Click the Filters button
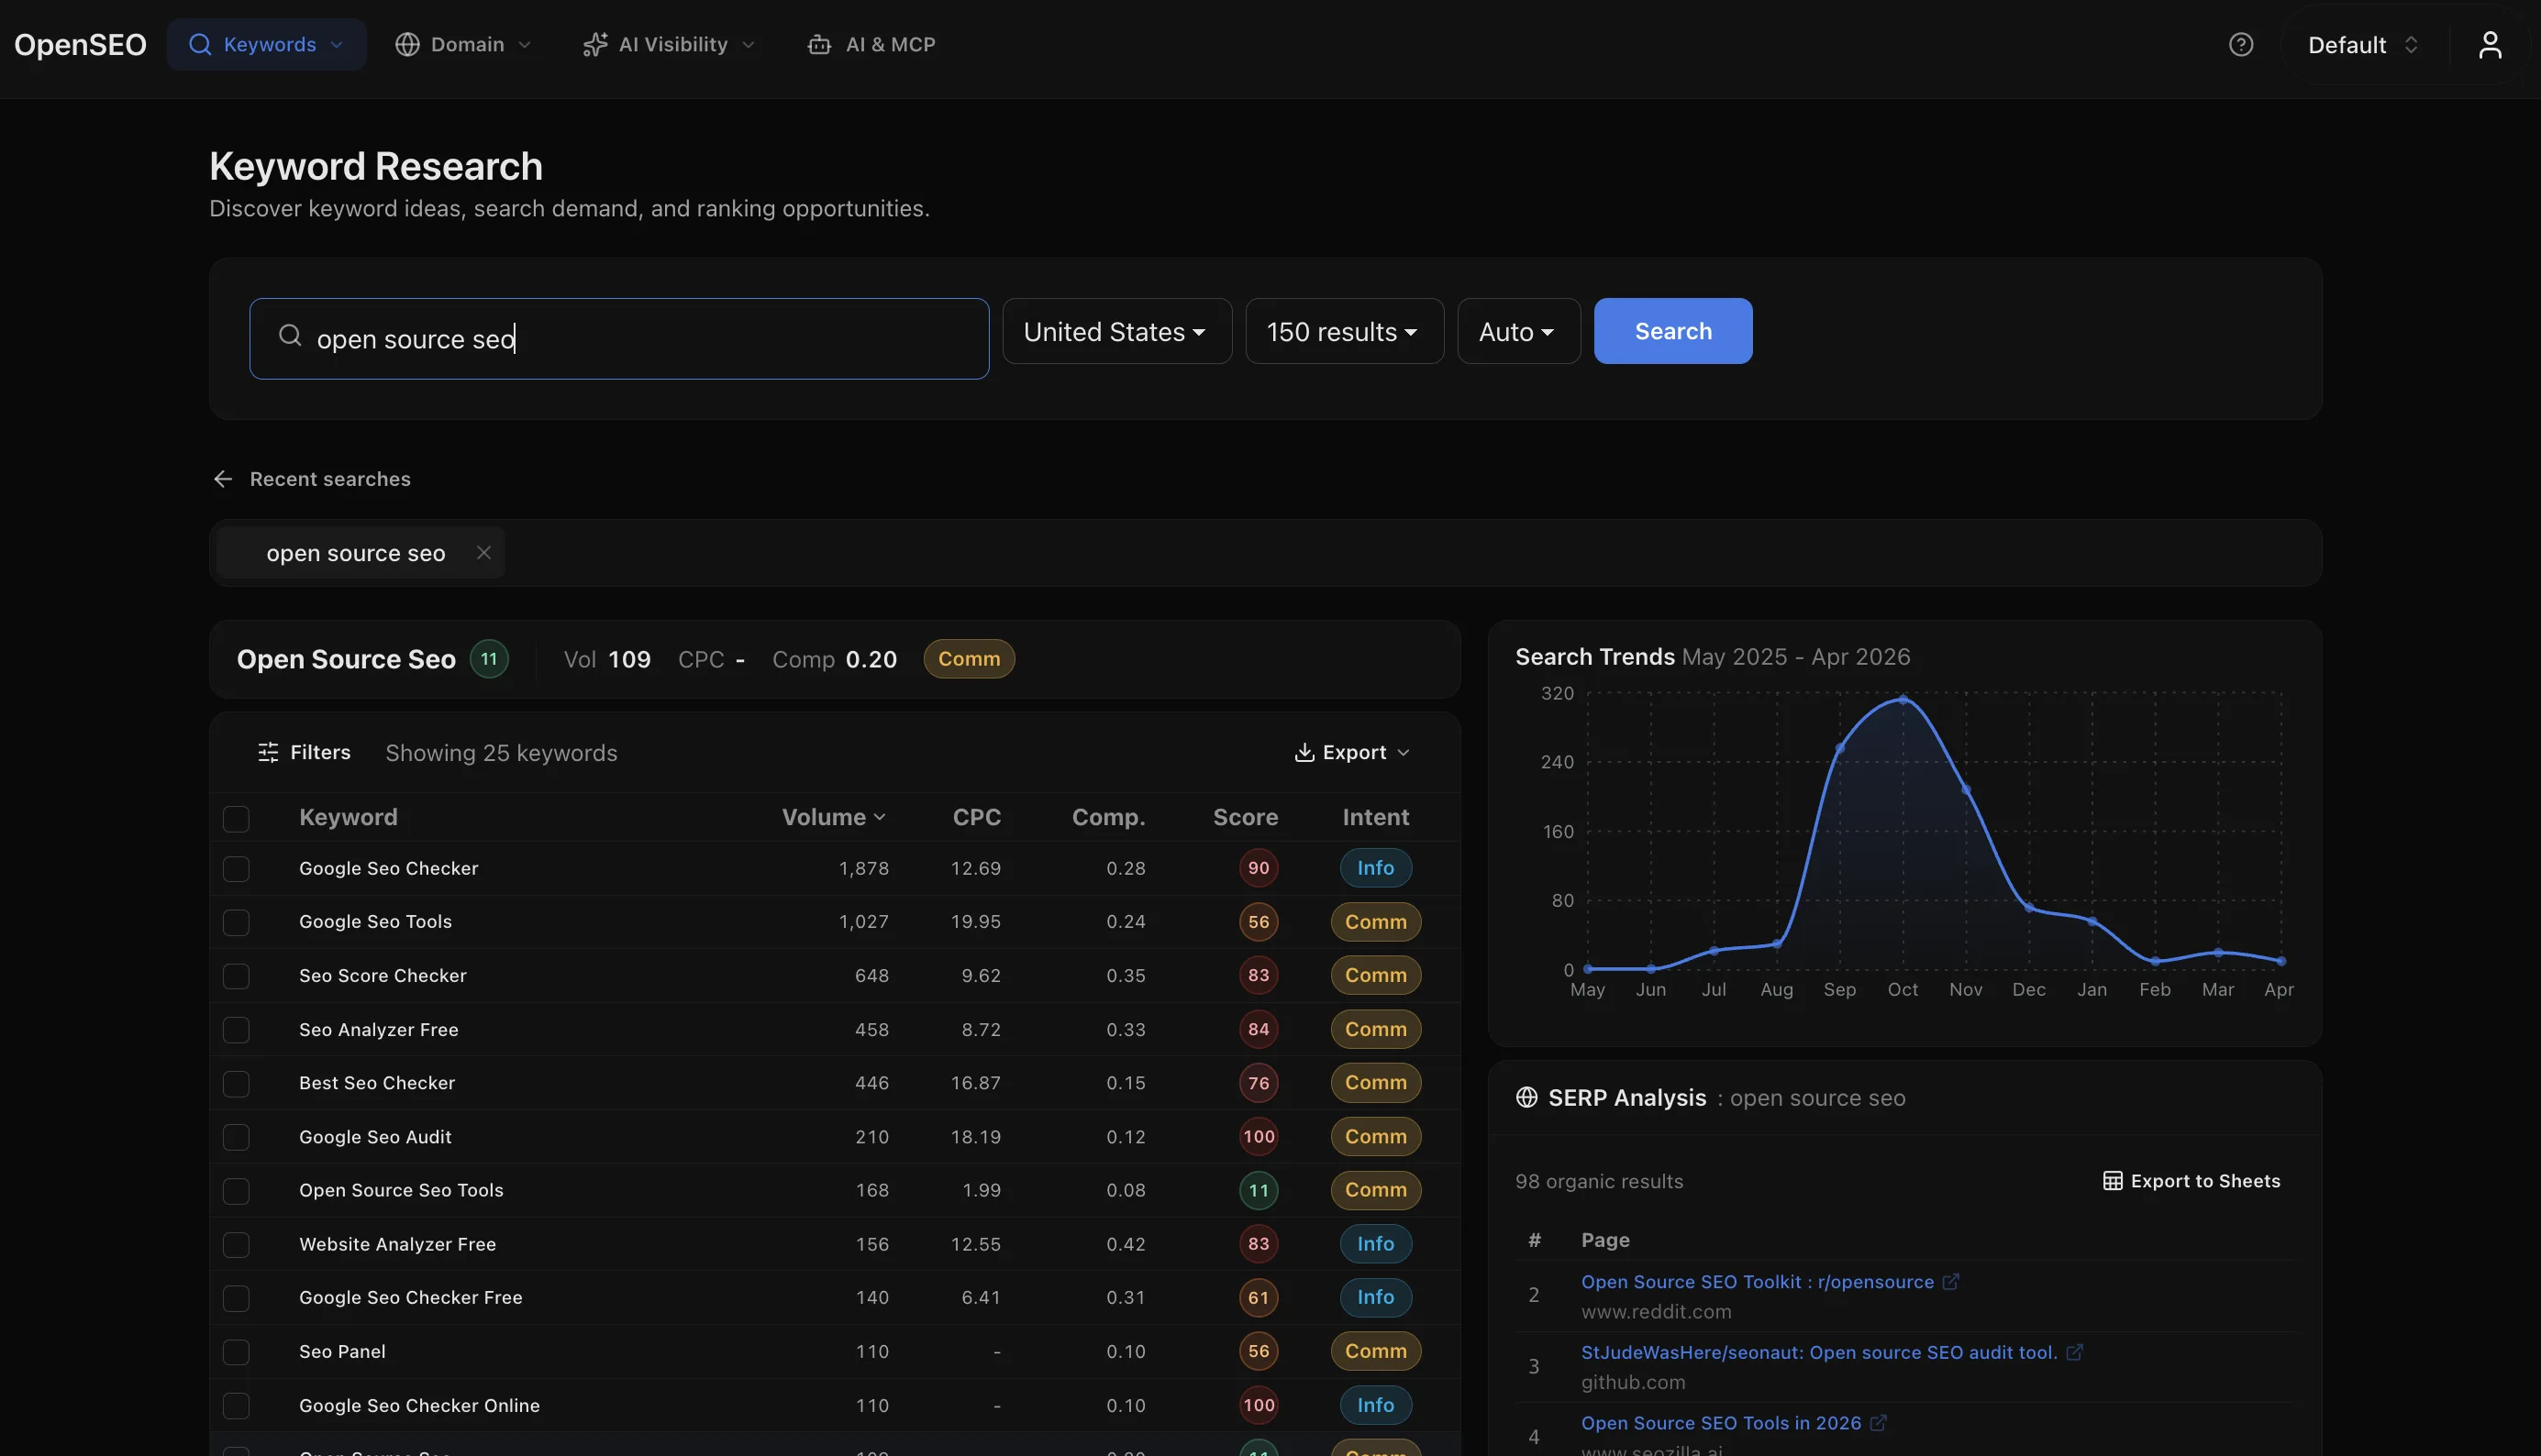The width and height of the screenshot is (2541, 1456). coord(305,752)
